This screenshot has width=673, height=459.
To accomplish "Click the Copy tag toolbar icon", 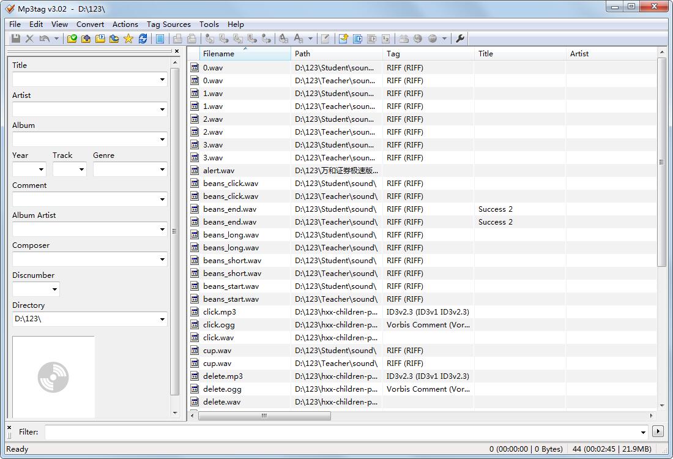I will pyautogui.click(x=177, y=39).
